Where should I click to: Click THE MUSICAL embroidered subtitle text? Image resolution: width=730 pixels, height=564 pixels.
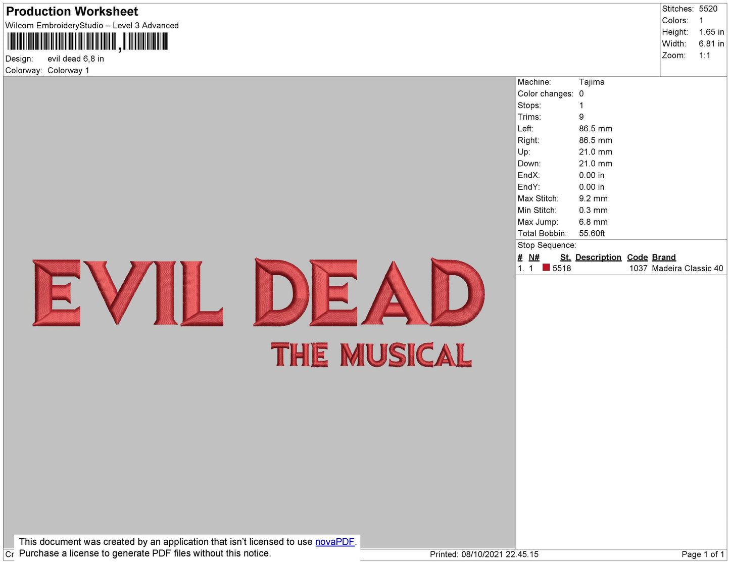(x=371, y=355)
